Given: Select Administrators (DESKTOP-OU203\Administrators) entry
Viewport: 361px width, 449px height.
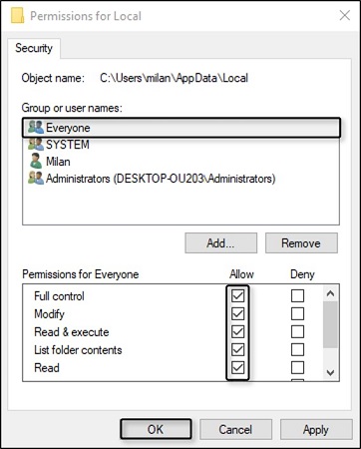Looking at the screenshot, I should click(x=181, y=179).
